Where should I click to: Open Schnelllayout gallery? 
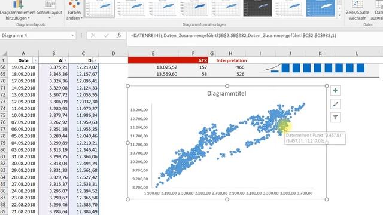[50, 10]
